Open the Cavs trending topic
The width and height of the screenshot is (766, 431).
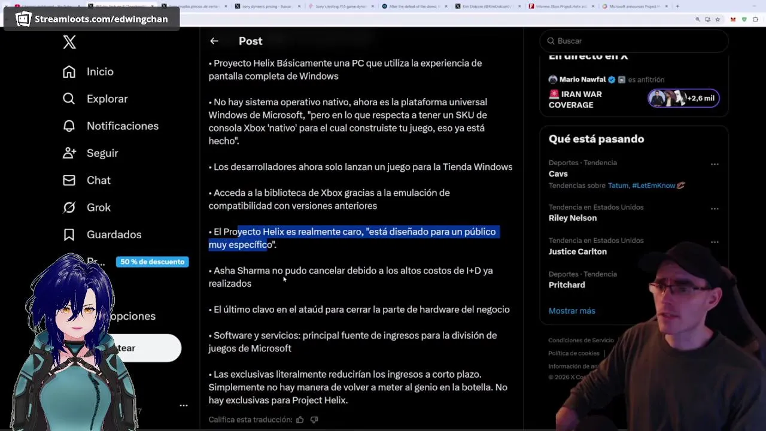pyautogui.click(x=558, y=174)
